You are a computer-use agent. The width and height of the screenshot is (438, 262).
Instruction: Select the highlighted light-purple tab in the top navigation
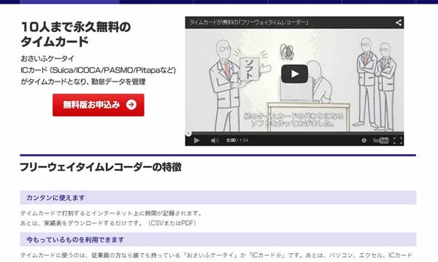point(70,1)
